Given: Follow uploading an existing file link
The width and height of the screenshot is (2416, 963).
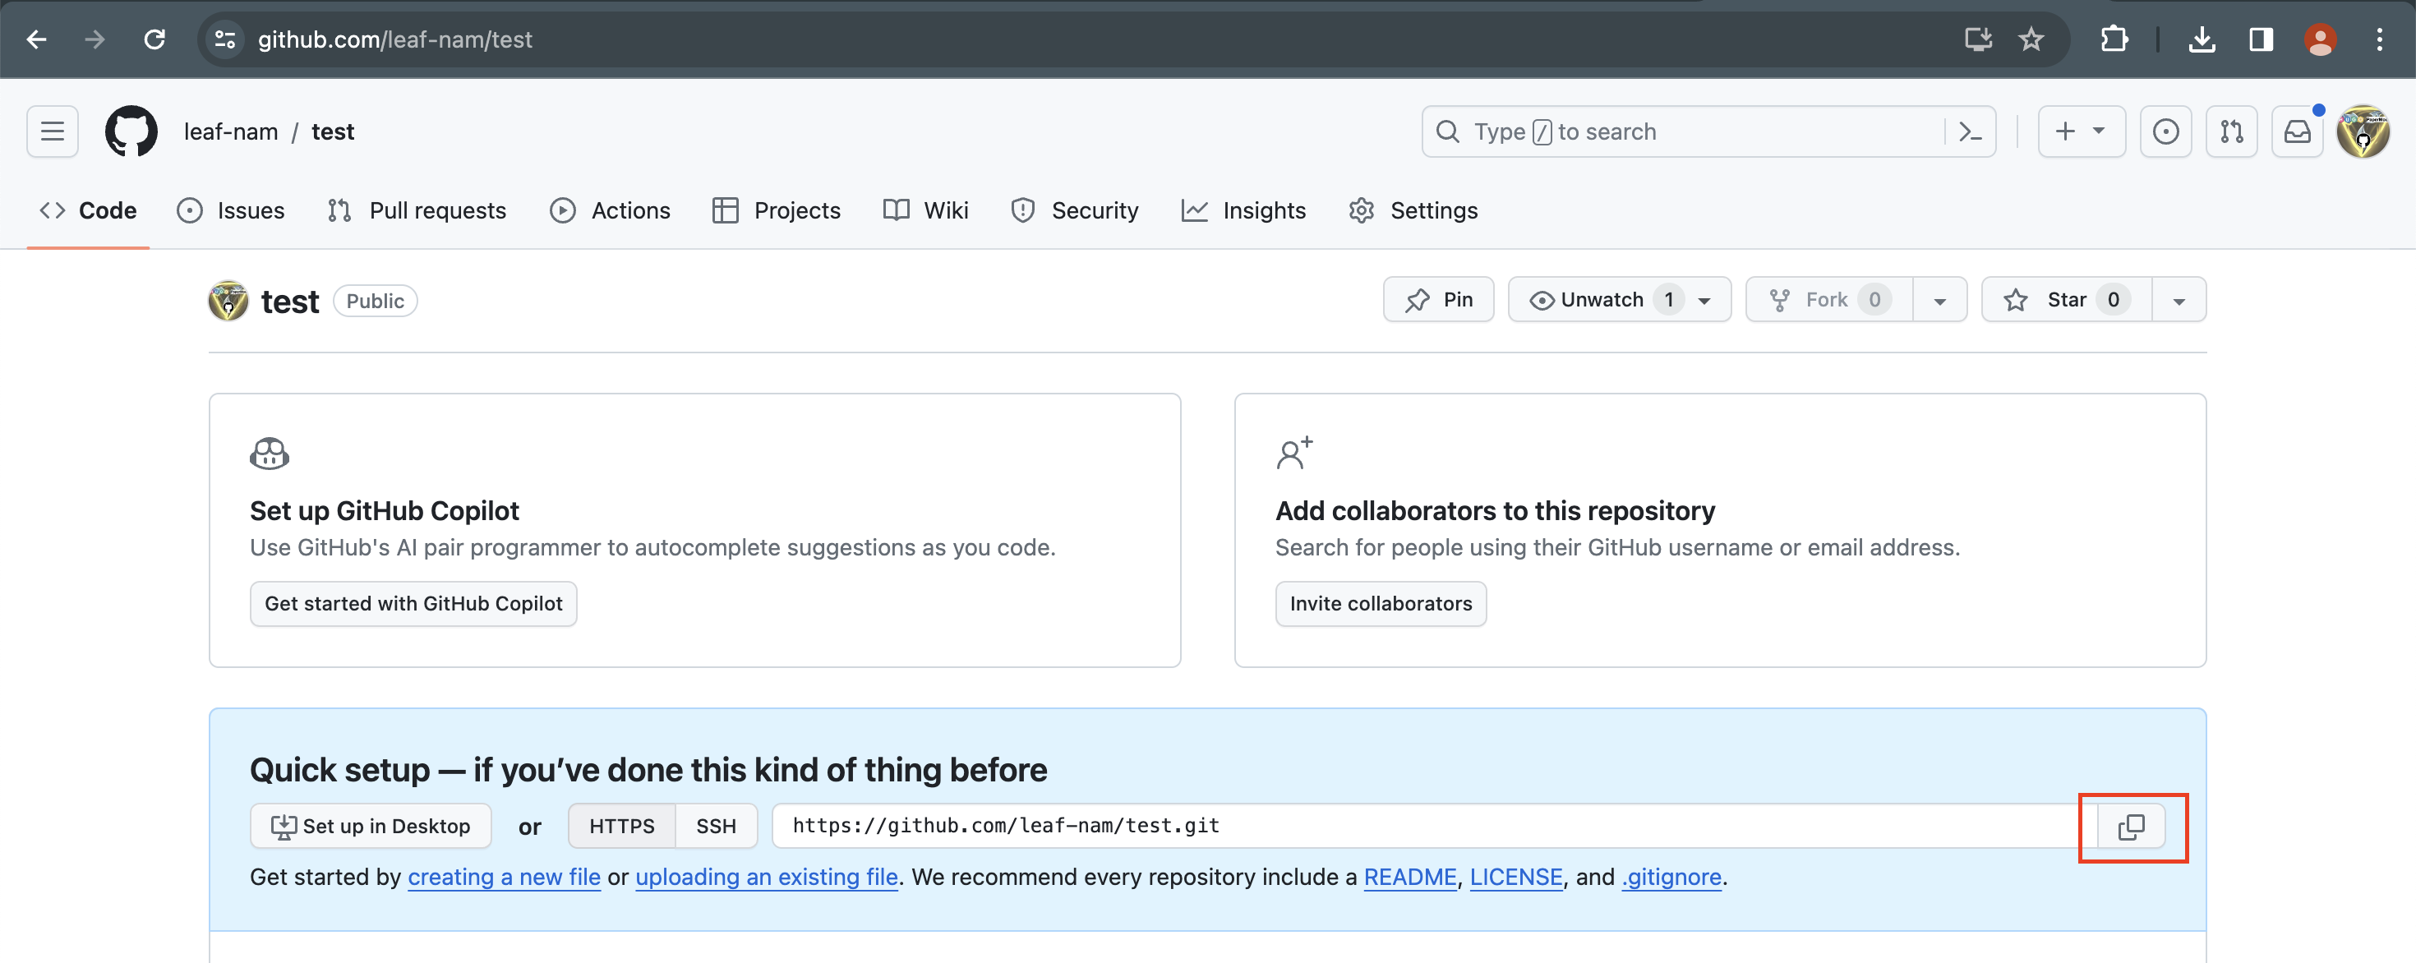Looking at the screenshot, I should 766,878.
